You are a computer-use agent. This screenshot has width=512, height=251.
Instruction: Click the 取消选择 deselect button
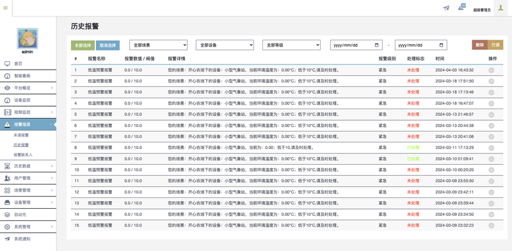click(x=108, y=45)
